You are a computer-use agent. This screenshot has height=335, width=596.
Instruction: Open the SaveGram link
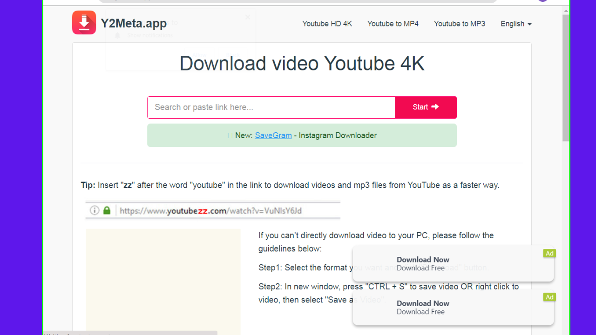tap(273, 135)
